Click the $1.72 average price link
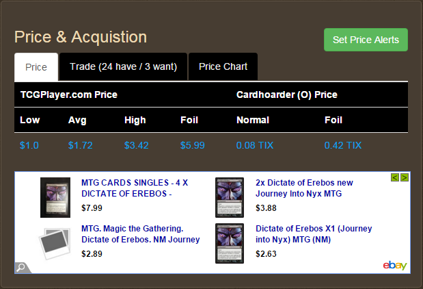This screenshot has height=289, width=423. click(x=81, y=145)
